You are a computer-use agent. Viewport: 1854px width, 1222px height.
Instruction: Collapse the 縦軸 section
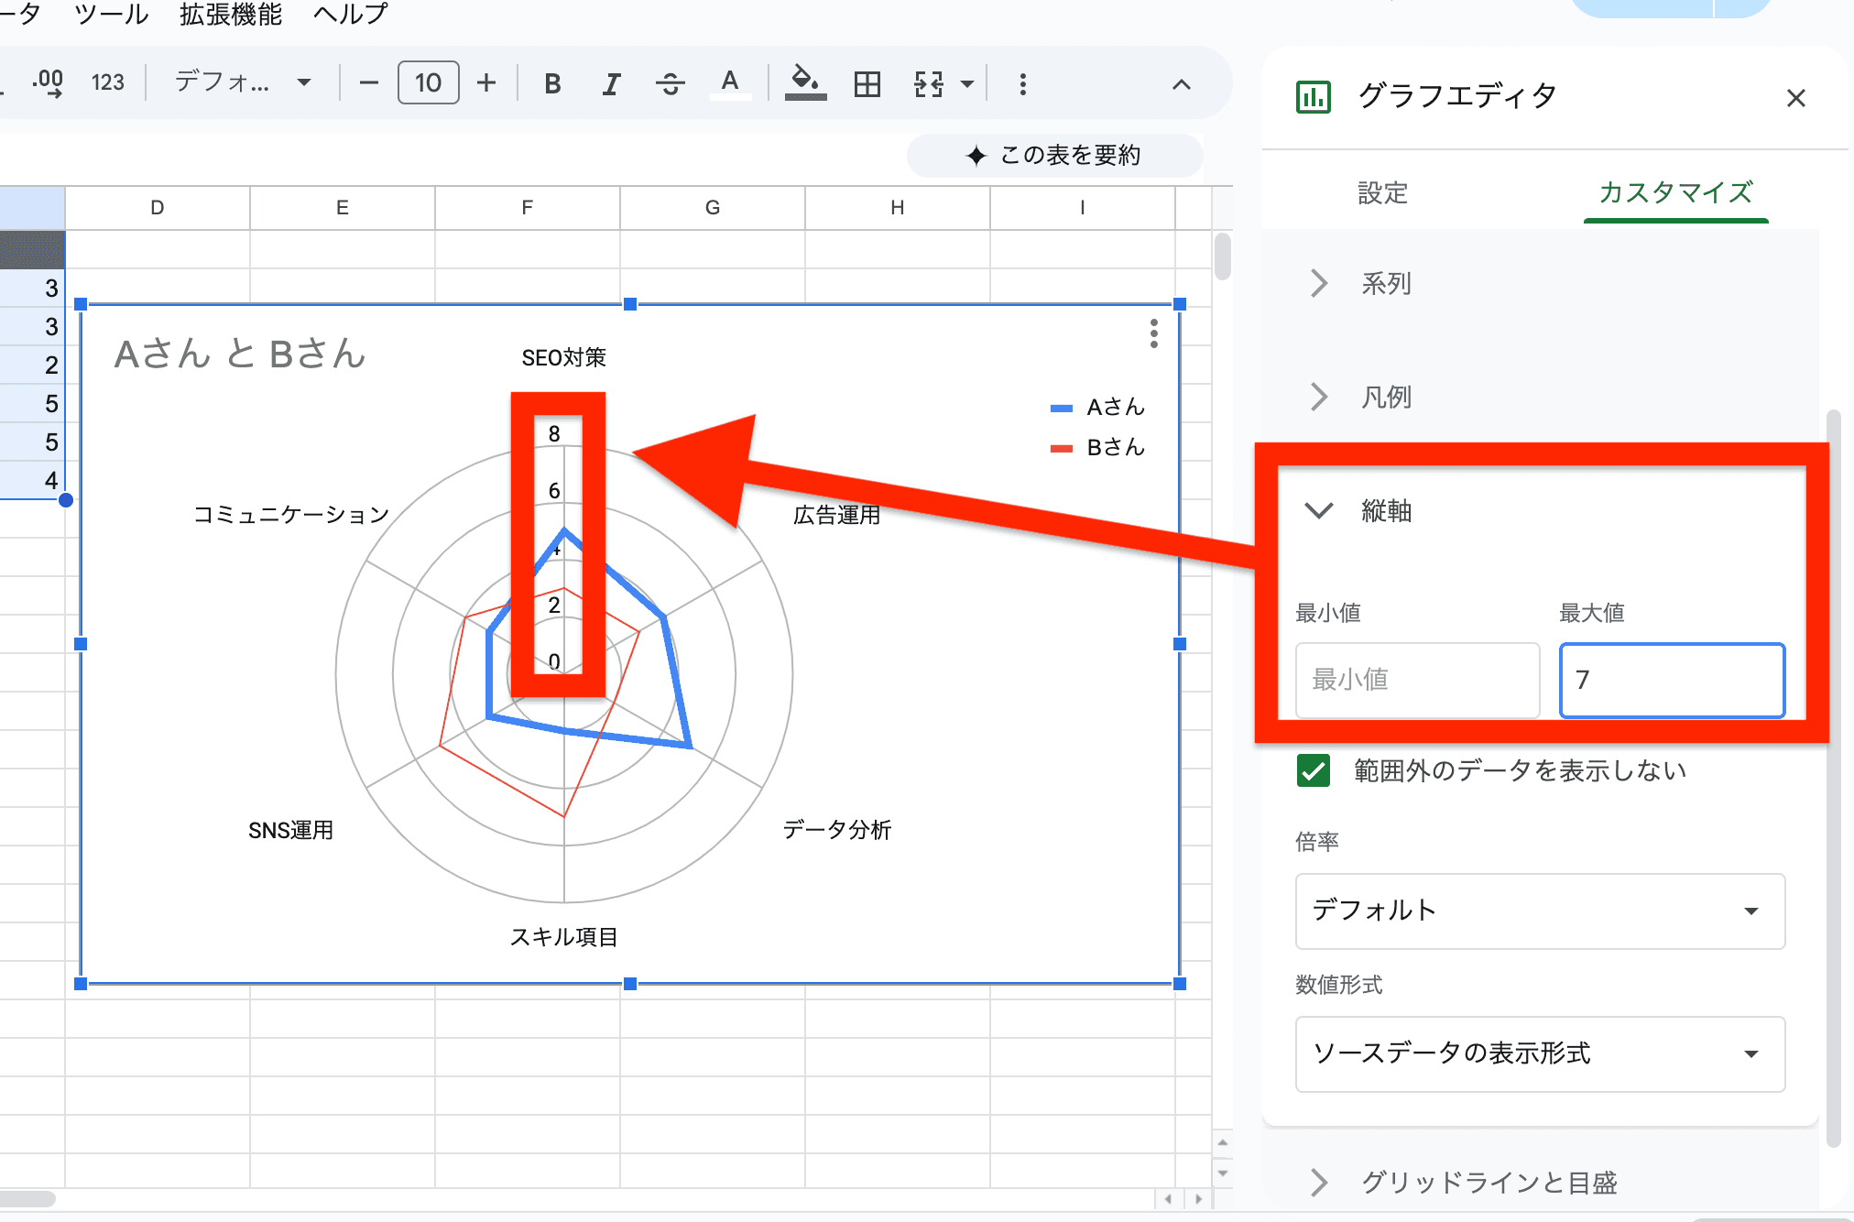(1319, 510)
